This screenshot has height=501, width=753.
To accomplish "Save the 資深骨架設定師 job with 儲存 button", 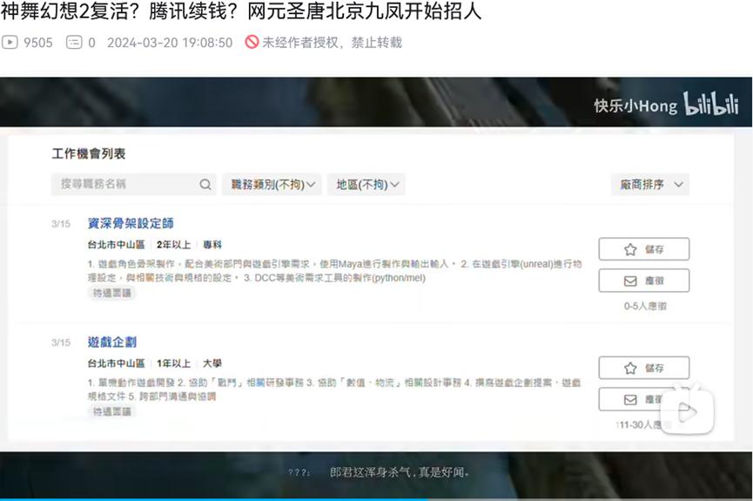I will [x=643, y=249].
